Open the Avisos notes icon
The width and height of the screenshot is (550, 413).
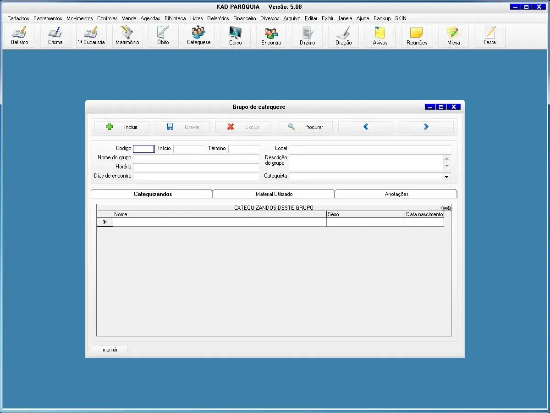pos(380,36)
